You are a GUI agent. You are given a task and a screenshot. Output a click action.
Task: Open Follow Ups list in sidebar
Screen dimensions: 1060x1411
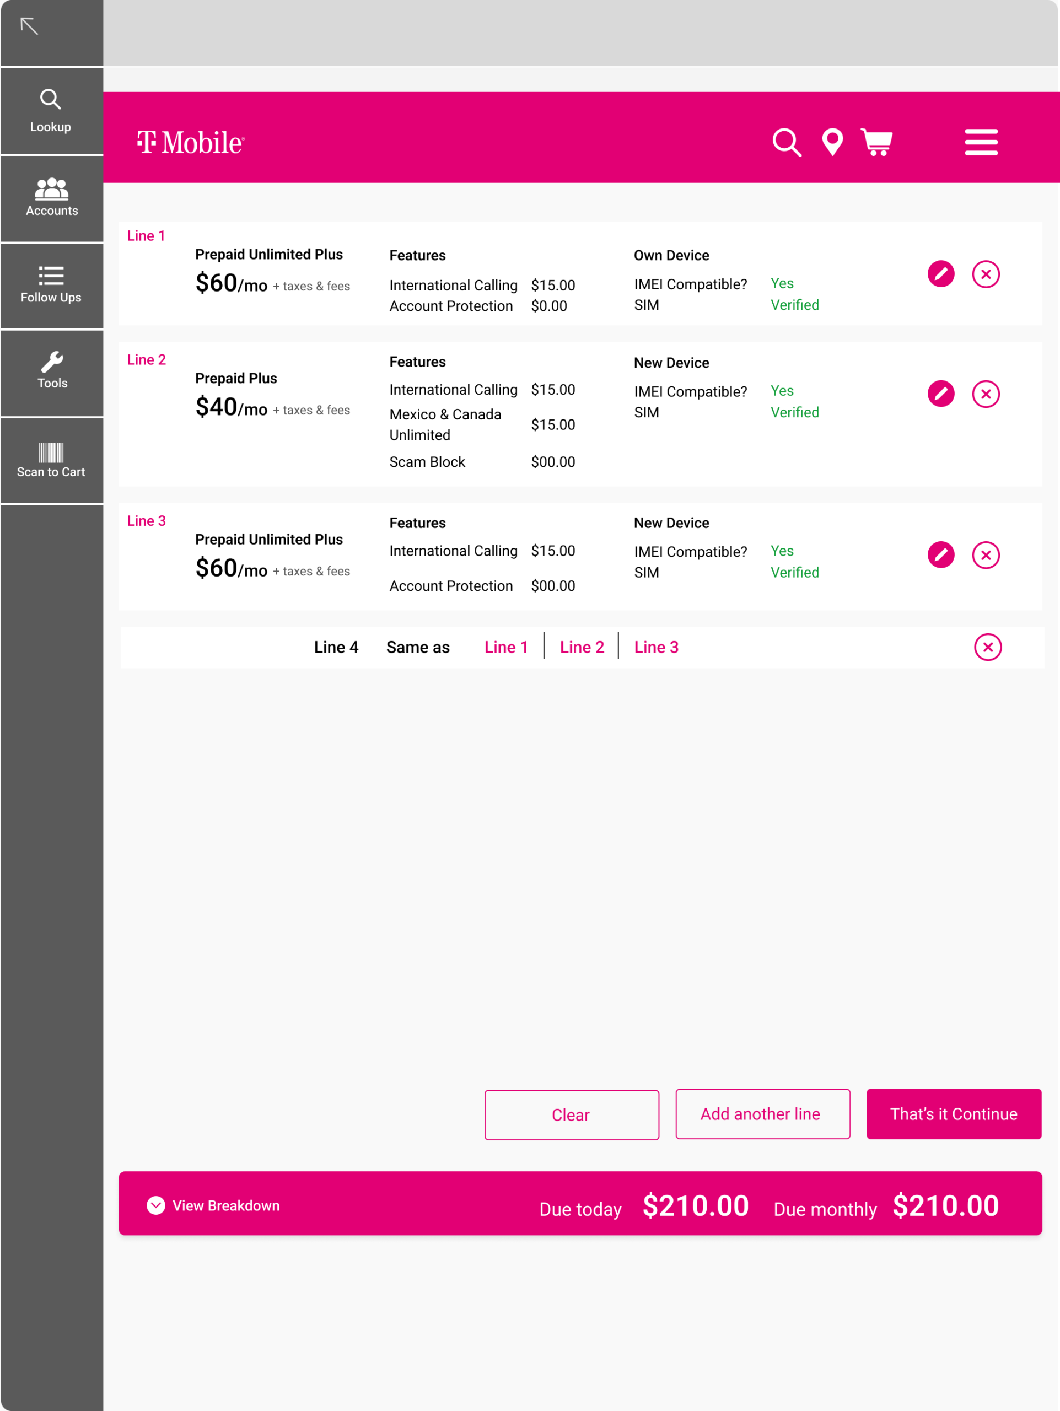(51, 284)
